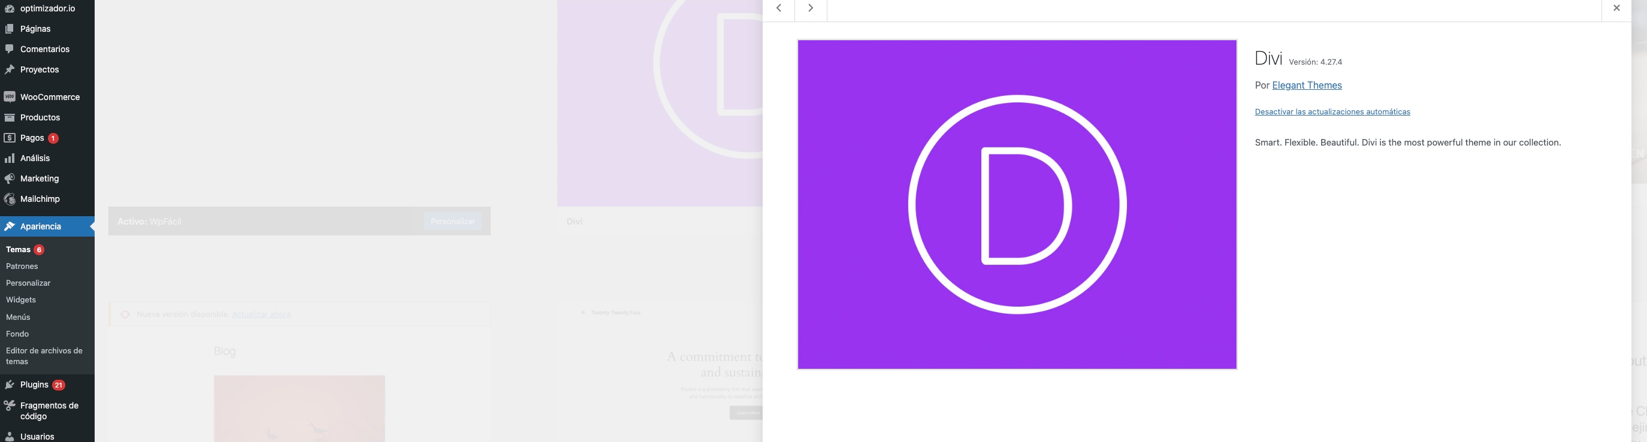Viewport: 1647px width, 442px height.
Task: Click the Productos box icon
Action: tap(10, 117)
